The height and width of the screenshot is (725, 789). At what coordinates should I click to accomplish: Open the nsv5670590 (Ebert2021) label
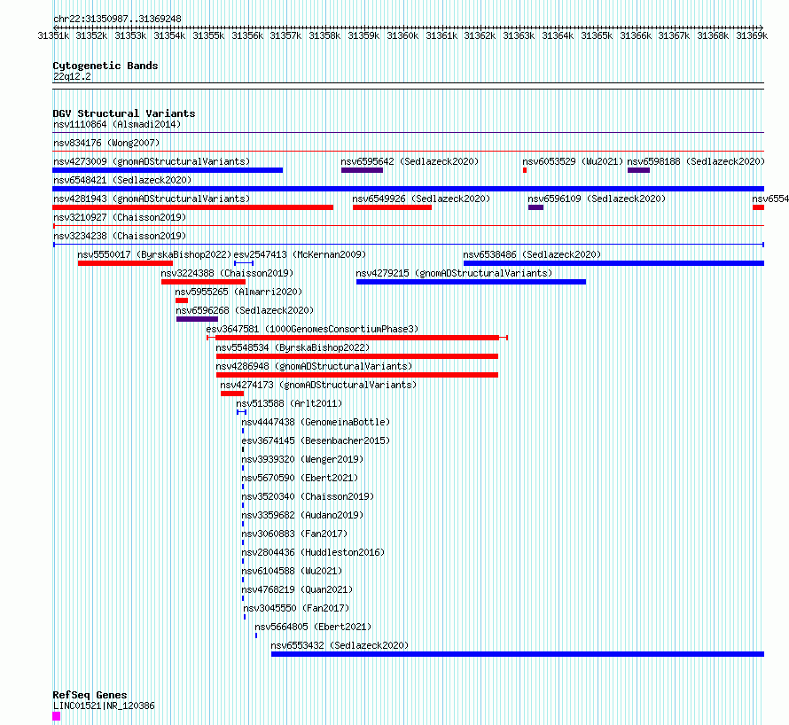[x=300, y=478]
